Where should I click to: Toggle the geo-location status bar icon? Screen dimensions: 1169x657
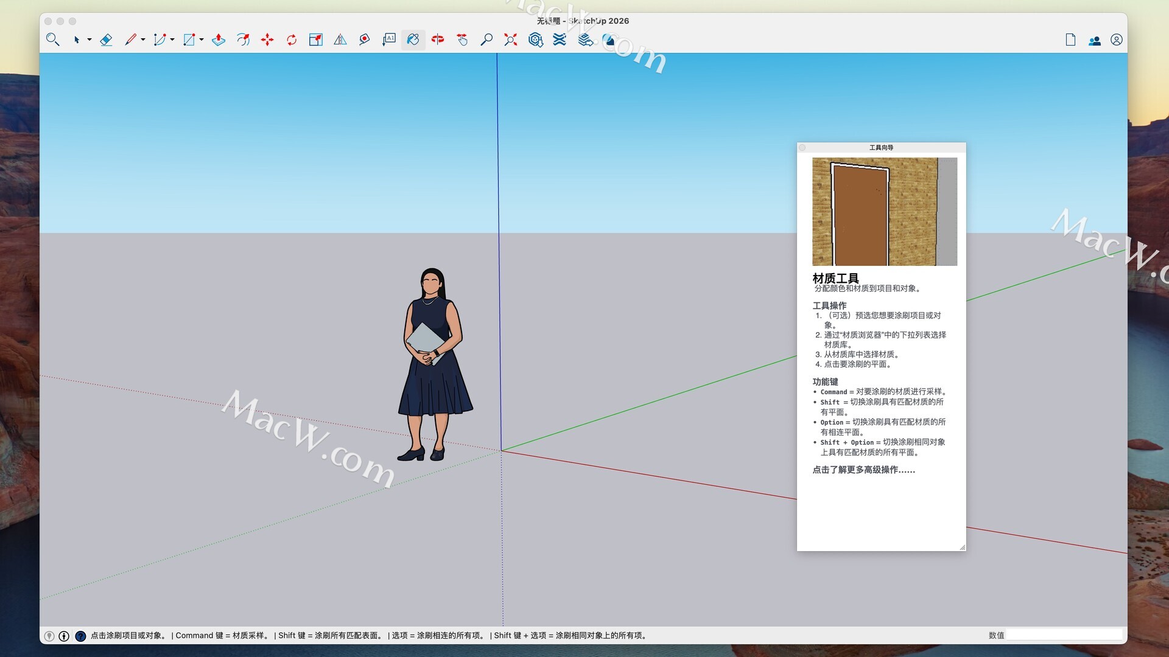pos(49,636)
